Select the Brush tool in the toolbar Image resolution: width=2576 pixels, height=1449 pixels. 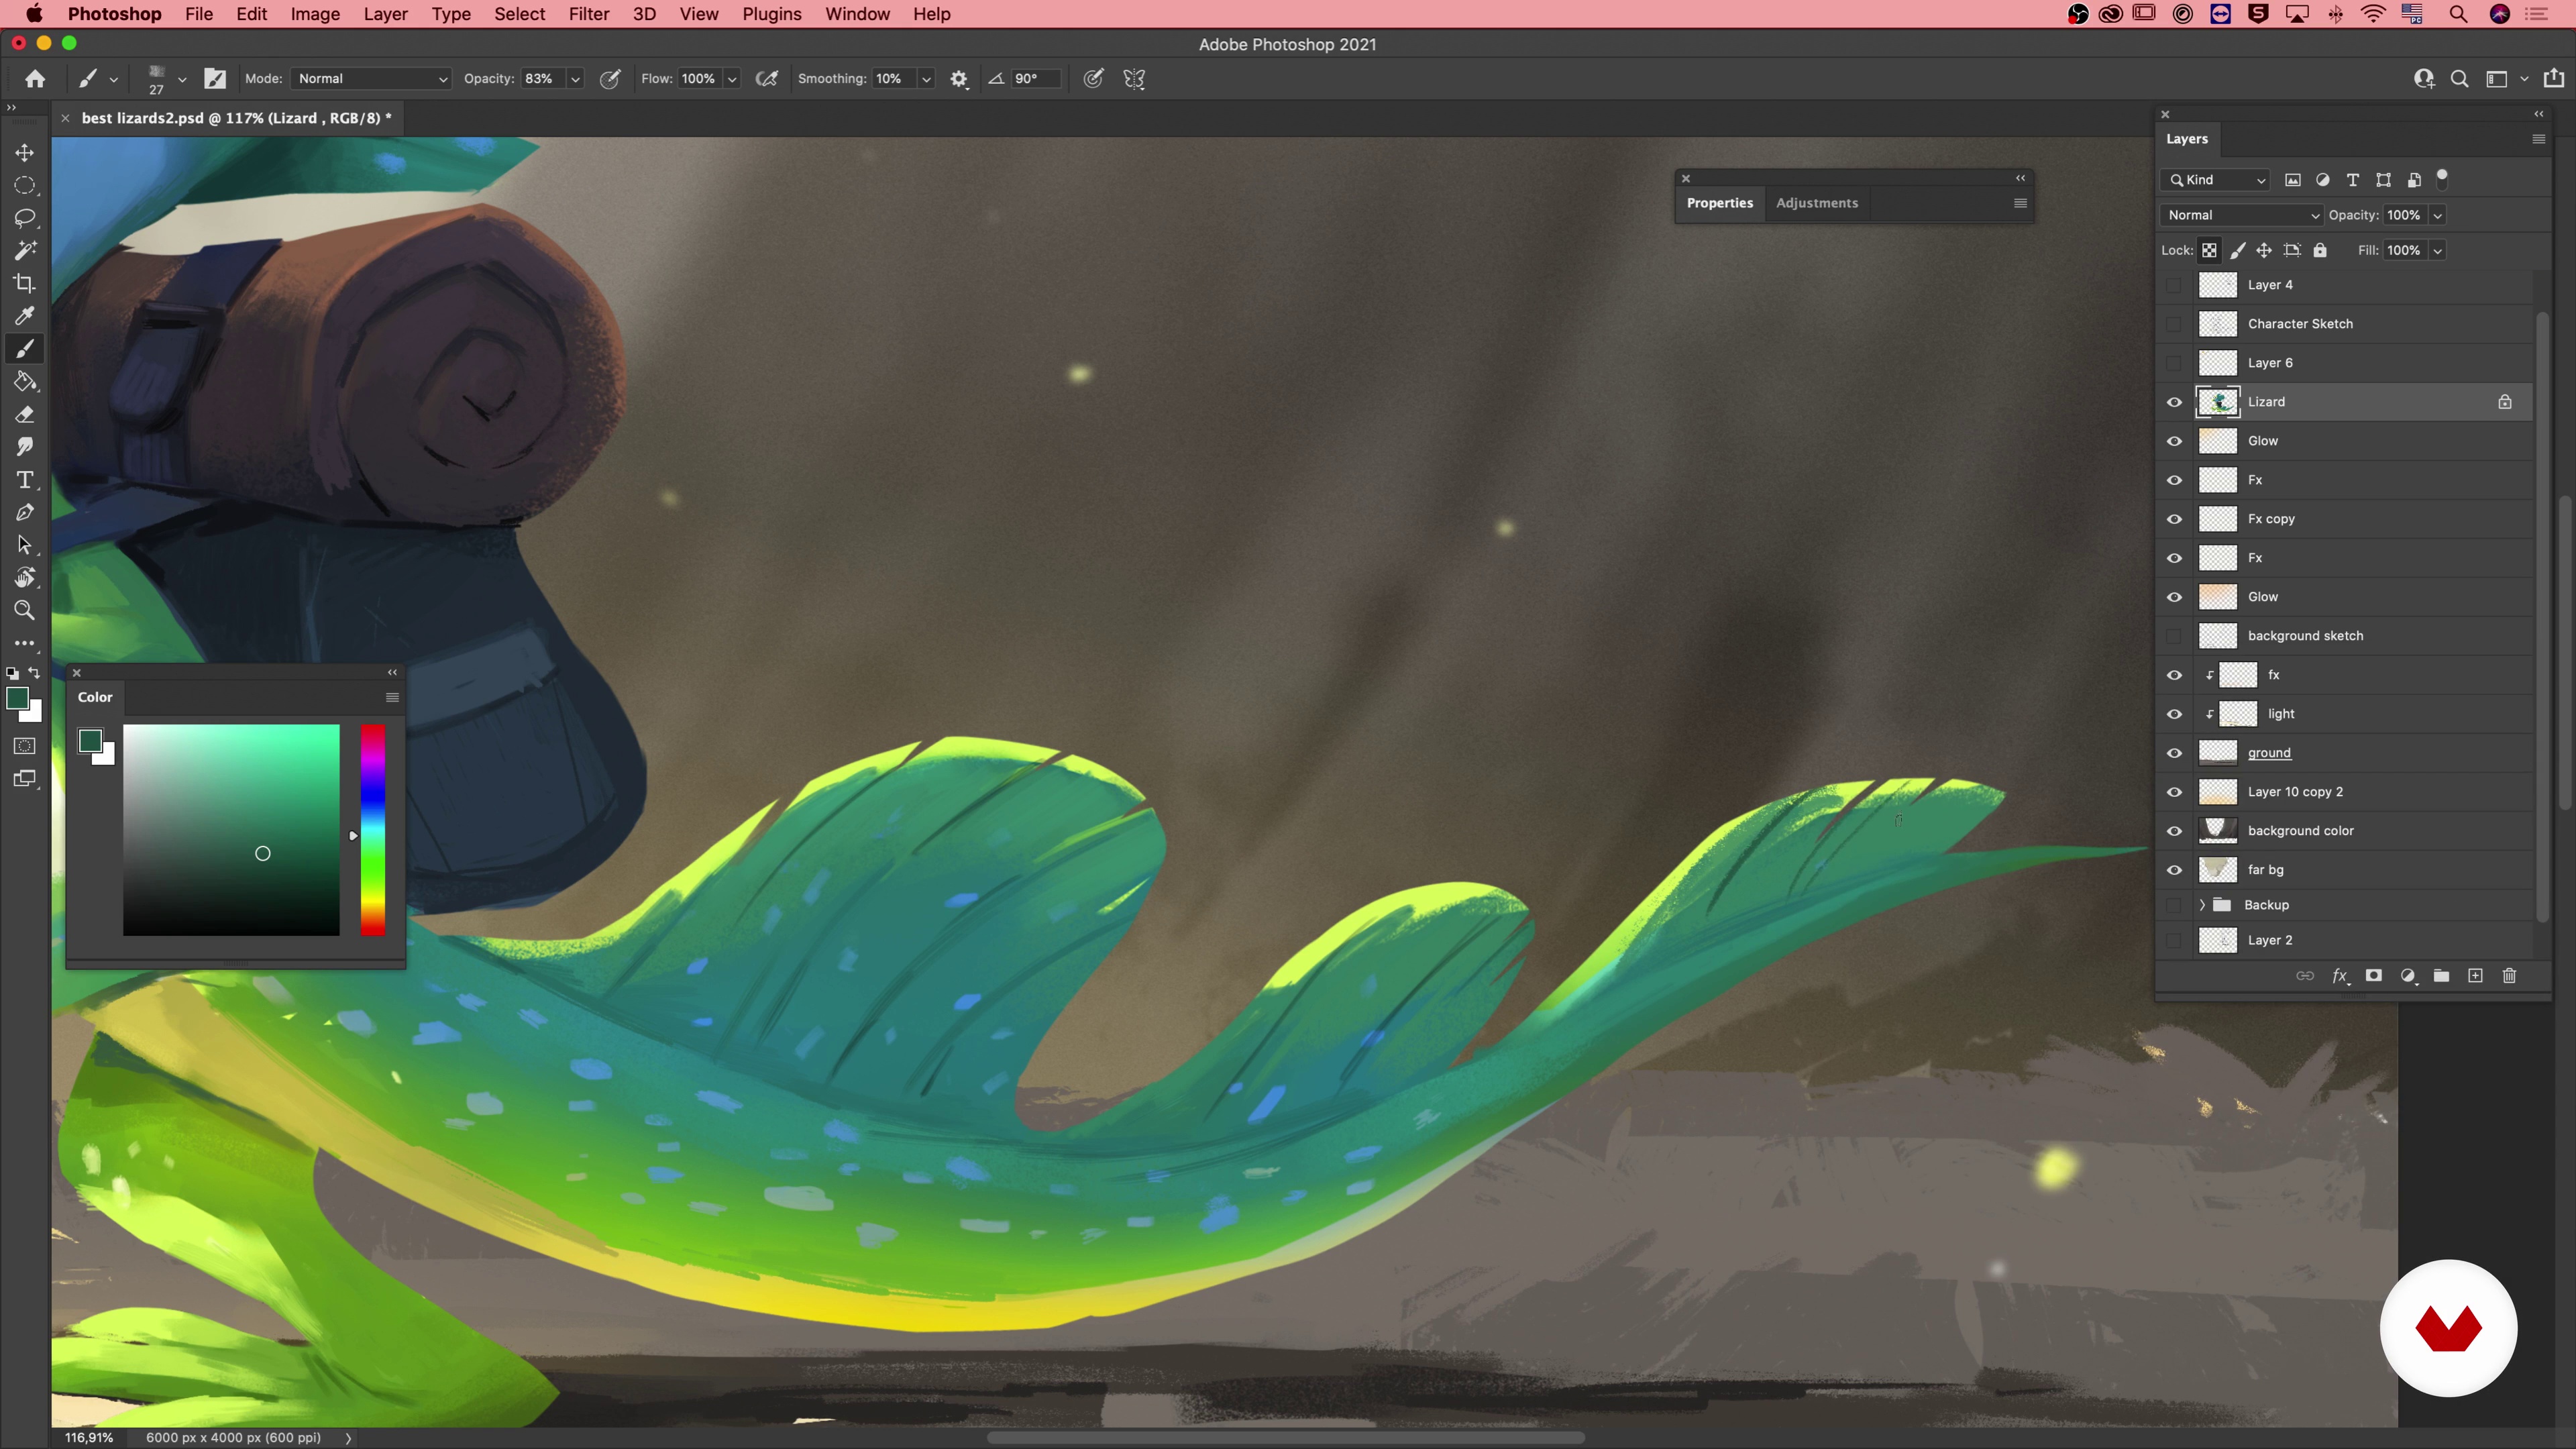coord(24,349)
